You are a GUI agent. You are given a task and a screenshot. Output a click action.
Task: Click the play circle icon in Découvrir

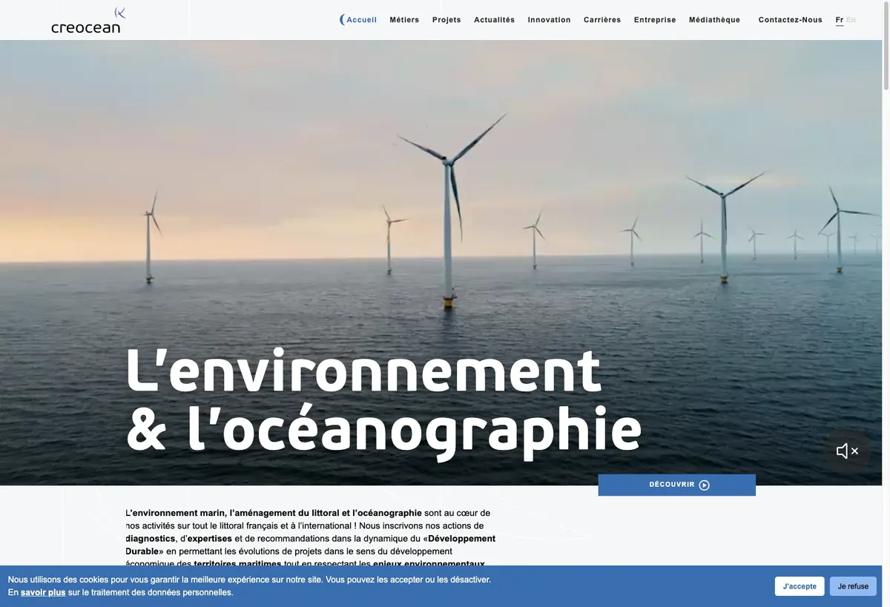click(x=705, y=485)
